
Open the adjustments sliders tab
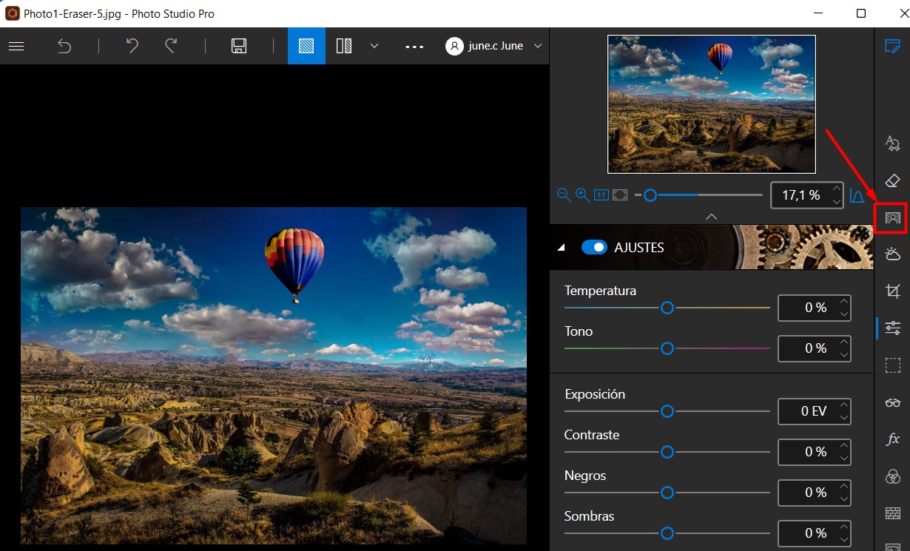click(x=892, y=328)
